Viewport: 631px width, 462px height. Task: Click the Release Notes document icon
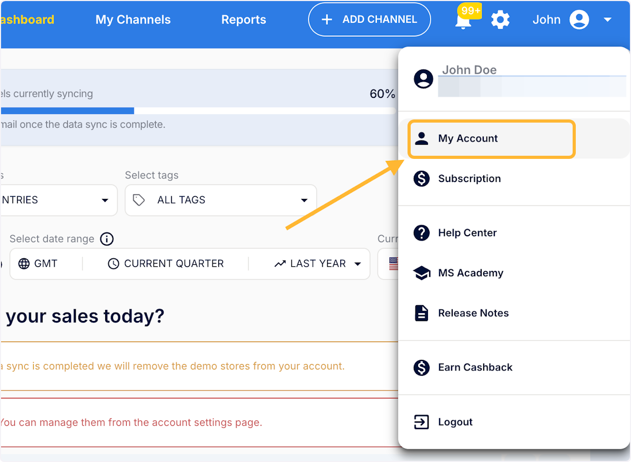coord(421,313)
